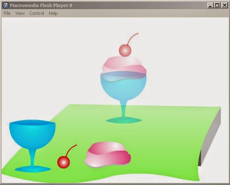Image resolution: width=230 pixels, height=185 pixels.
Task: Minimize the Flash Player window
Action: [x=210, y=5]
